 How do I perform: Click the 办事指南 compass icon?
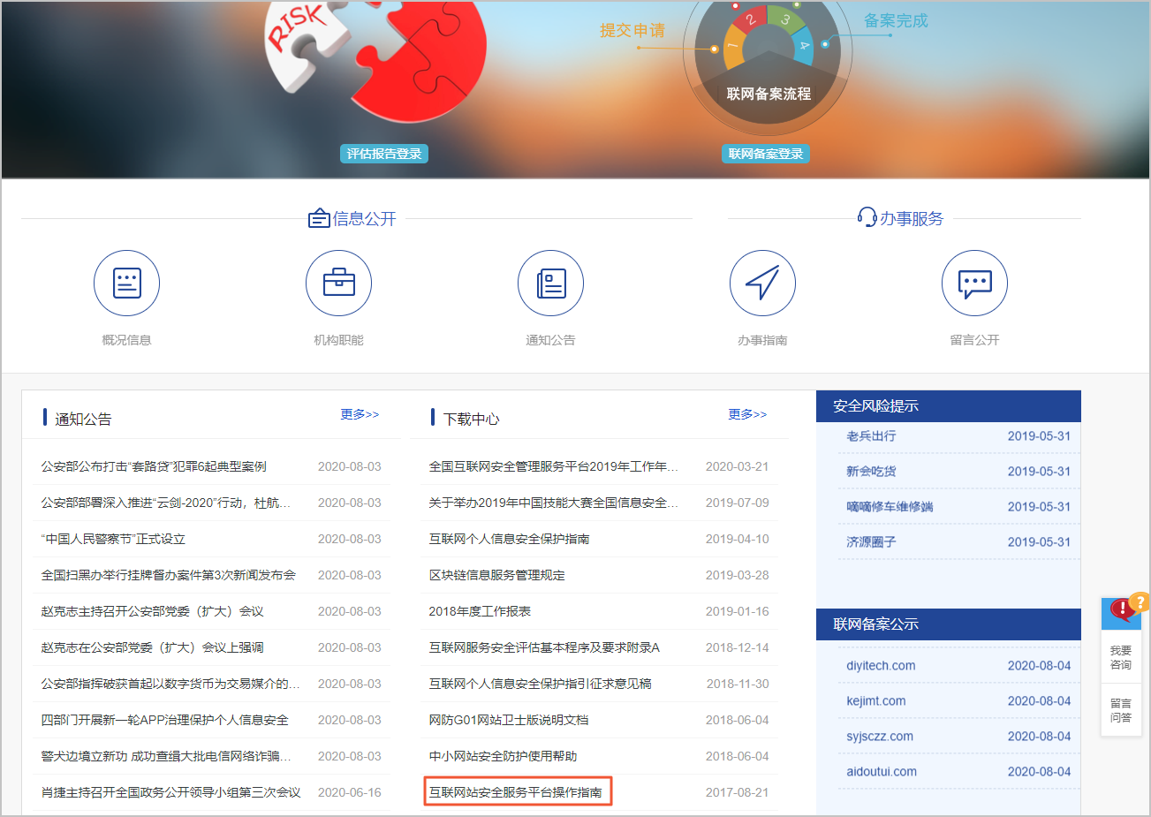pos(762,283)
